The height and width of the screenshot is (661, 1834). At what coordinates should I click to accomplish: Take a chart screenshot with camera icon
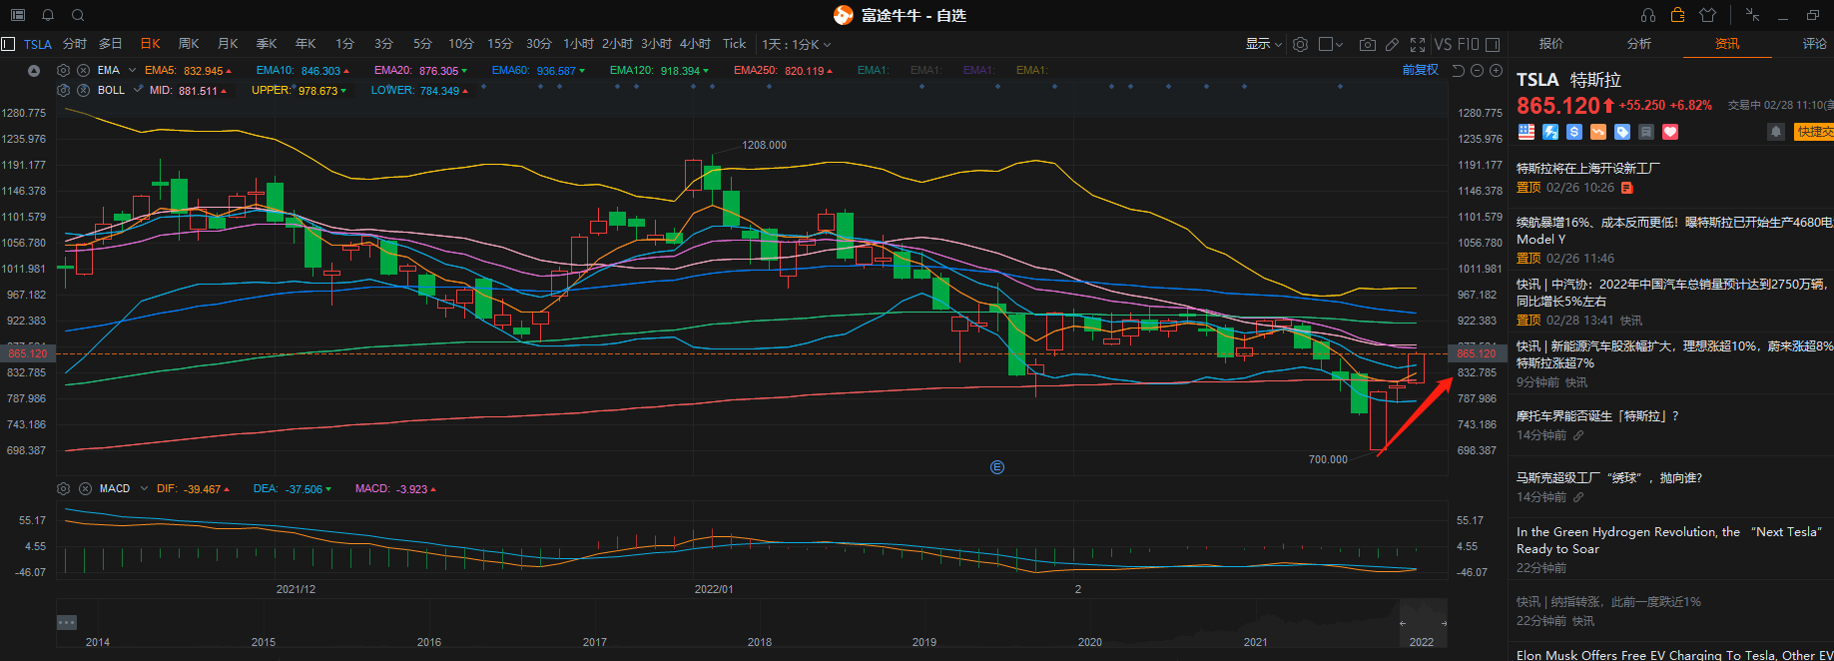click(x=1368, y=44)
